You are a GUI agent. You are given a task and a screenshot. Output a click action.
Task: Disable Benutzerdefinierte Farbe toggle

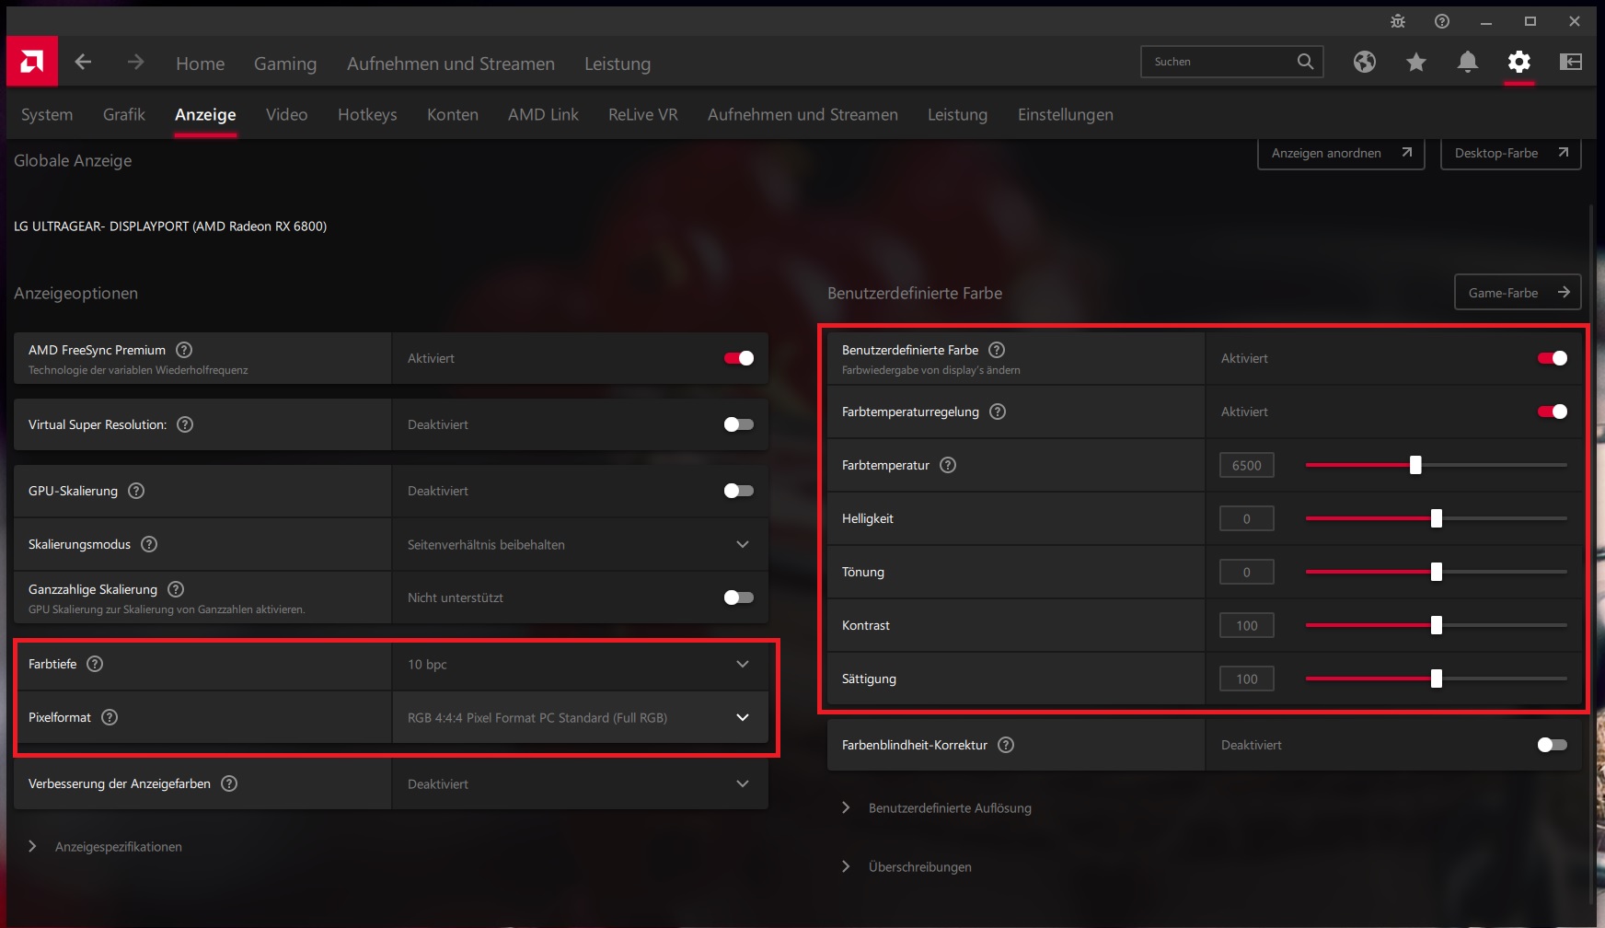click(x=1553, y=358)
